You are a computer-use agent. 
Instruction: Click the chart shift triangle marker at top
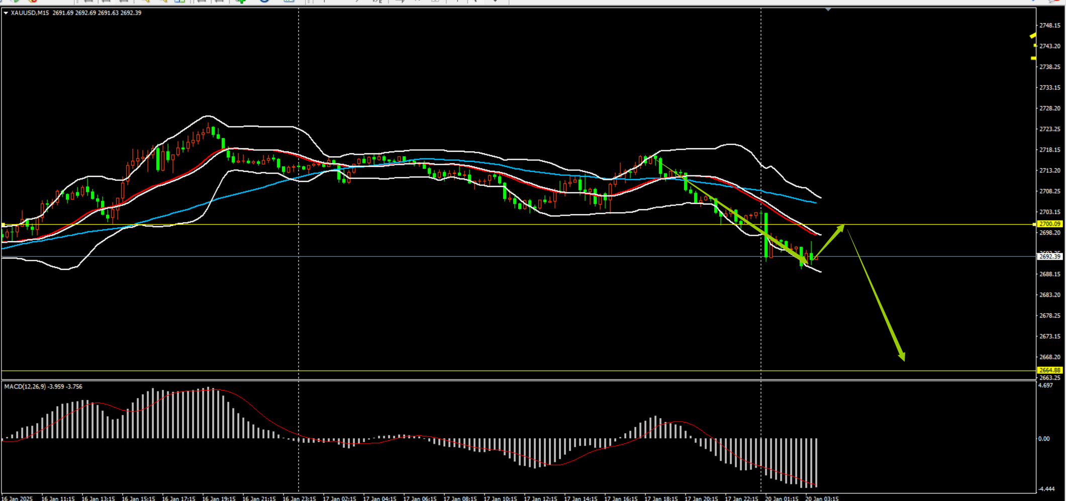(828, 10)
